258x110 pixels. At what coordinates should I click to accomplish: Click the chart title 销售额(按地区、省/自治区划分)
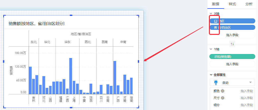click(37, 24)
